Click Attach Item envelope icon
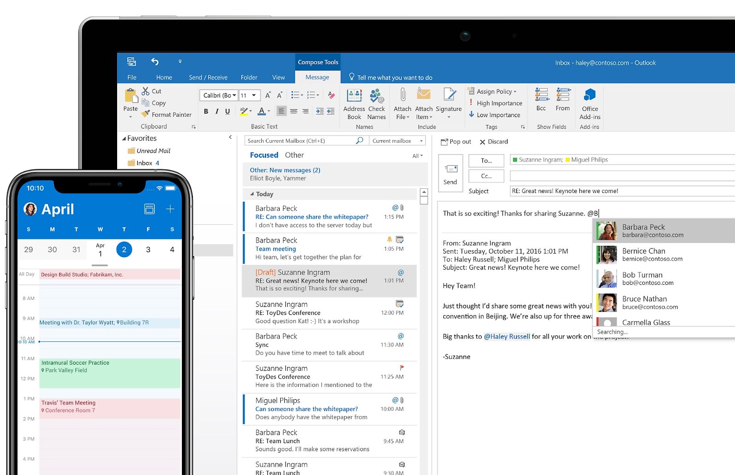 424,94
